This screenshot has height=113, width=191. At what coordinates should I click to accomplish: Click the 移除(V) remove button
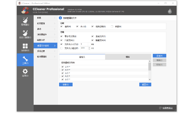(159, 64)
